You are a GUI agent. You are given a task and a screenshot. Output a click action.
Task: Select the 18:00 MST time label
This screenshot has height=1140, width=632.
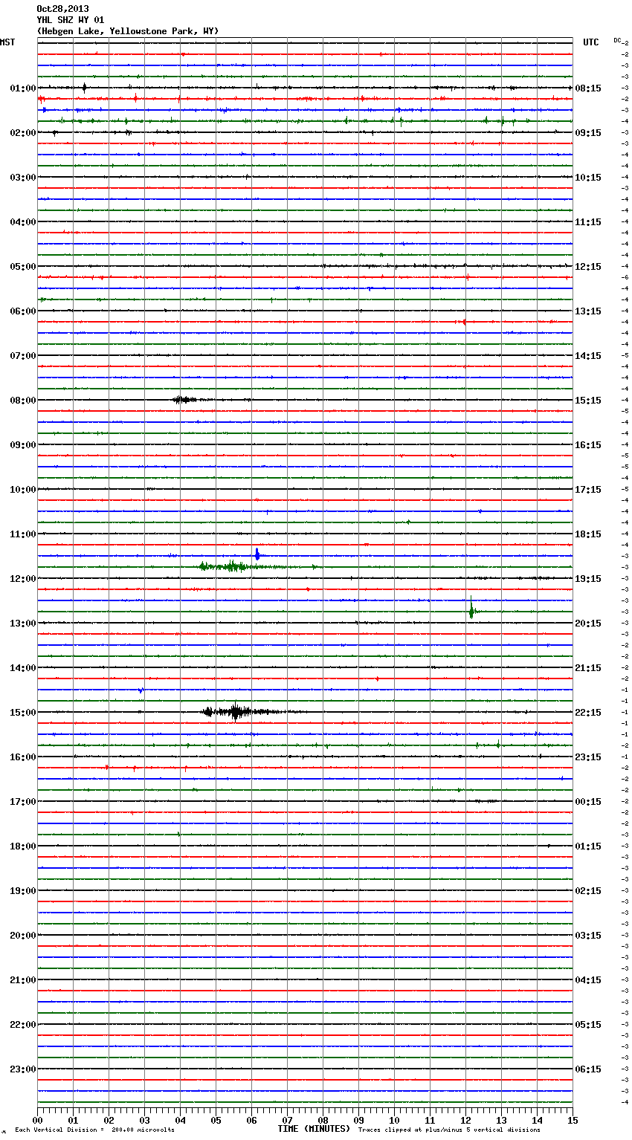[x=22, y=846]
